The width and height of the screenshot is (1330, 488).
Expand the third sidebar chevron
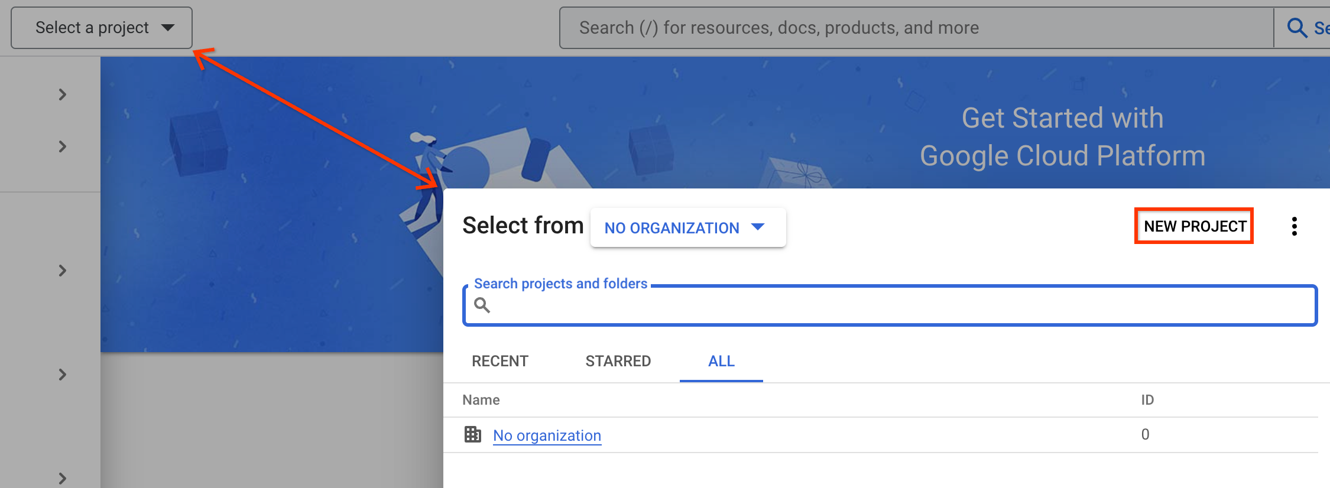click(63, 271)
